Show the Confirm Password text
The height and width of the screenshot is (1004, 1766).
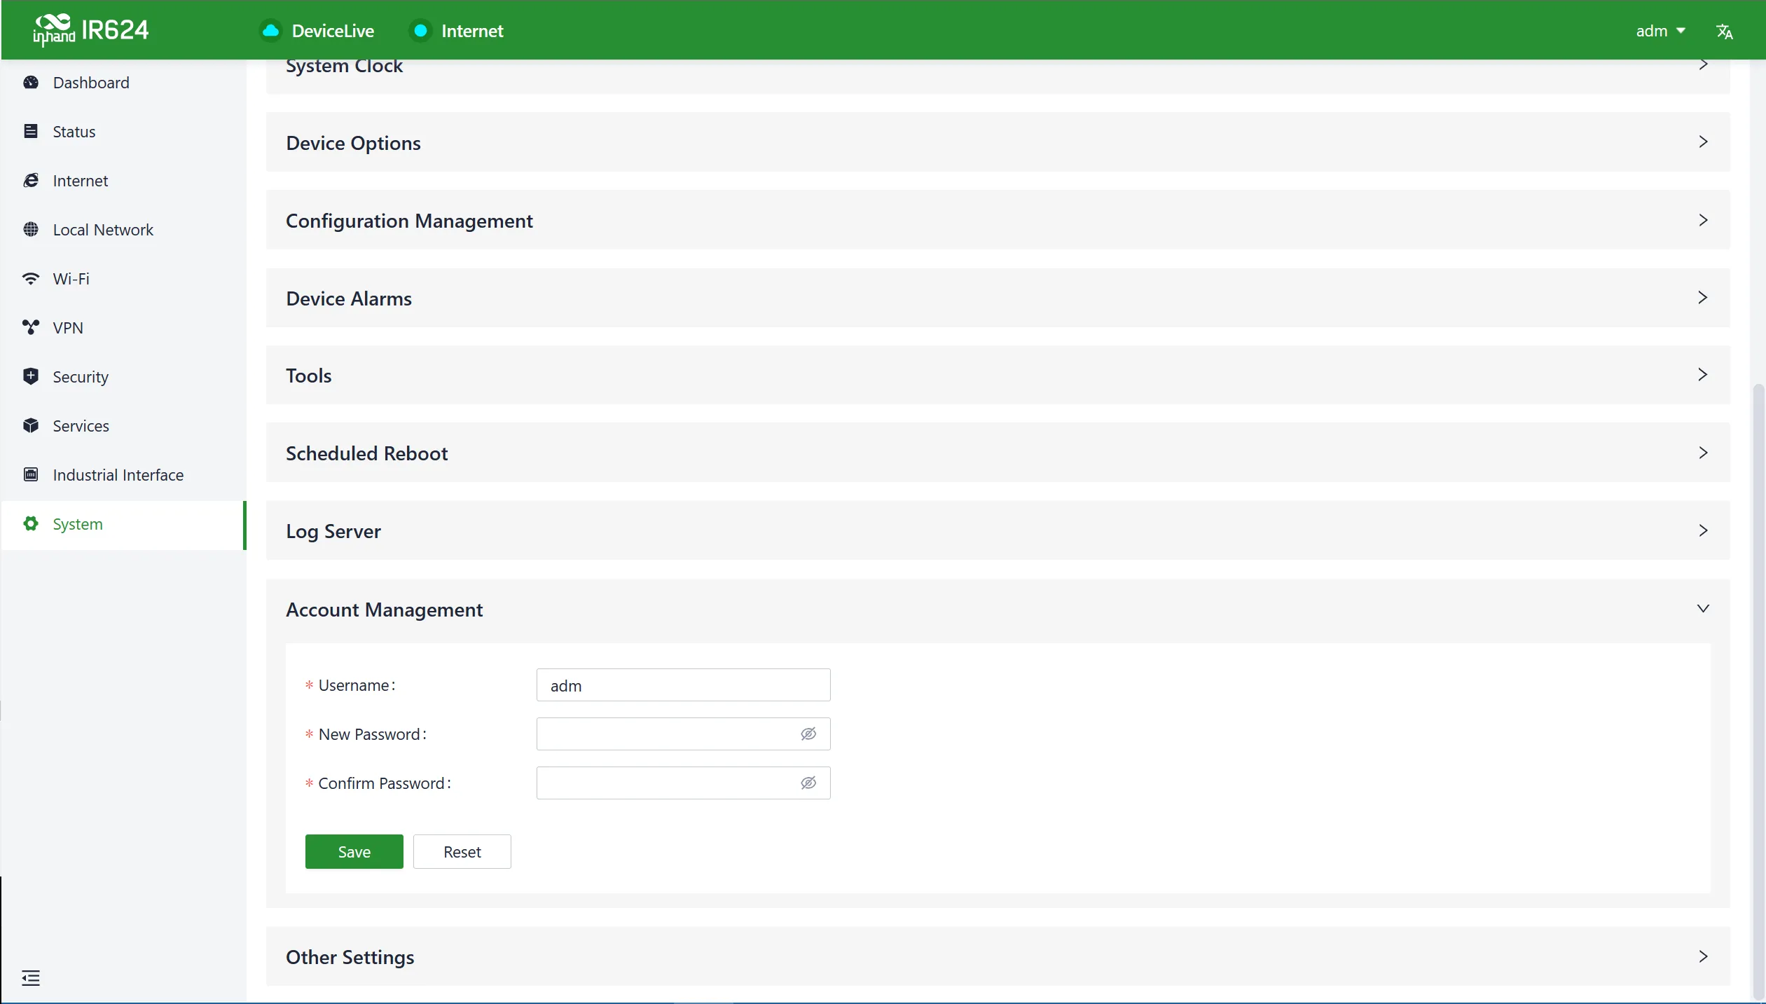click(x=808, y=783)
